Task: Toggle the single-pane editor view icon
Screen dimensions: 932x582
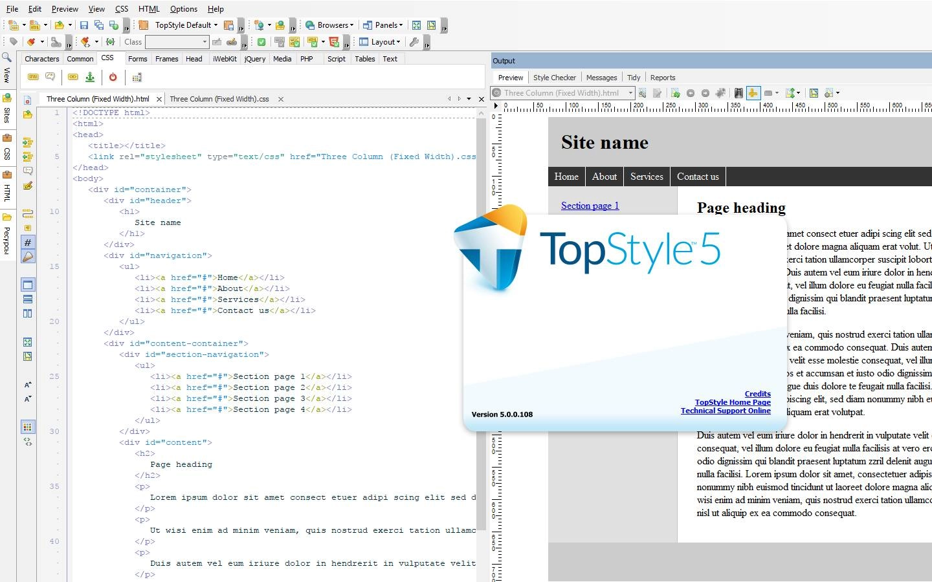Action: (28, 285)
